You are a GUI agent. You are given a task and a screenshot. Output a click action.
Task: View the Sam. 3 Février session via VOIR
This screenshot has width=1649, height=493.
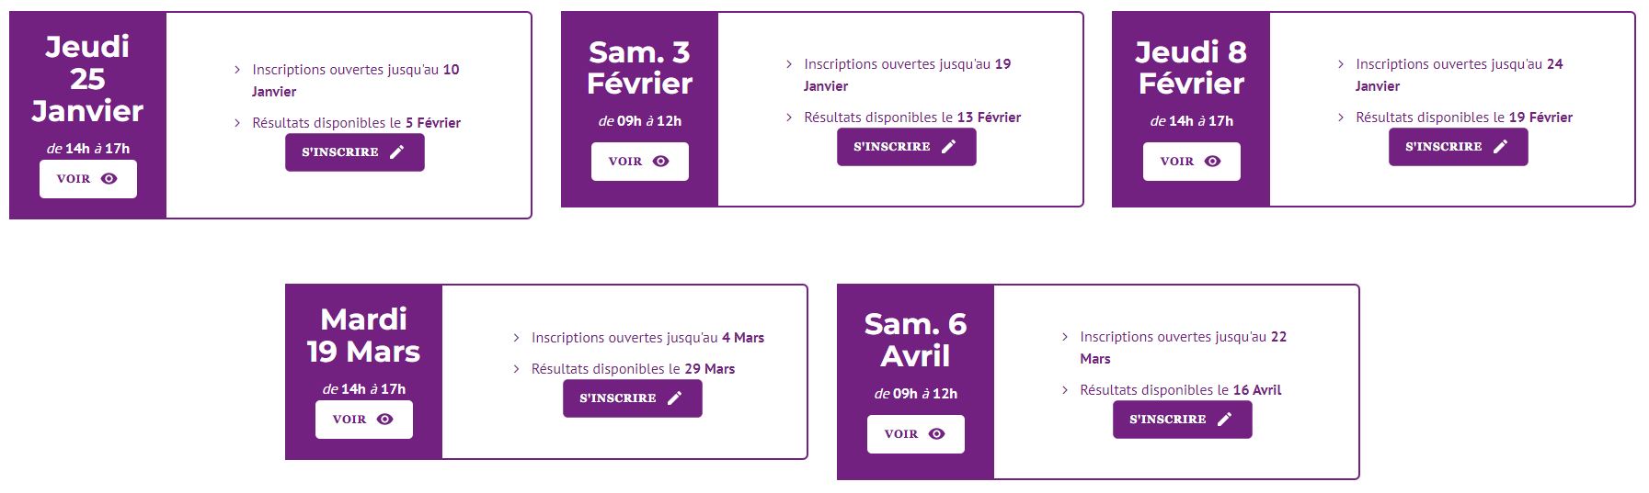pyautogui.click(x=639, y=162)
